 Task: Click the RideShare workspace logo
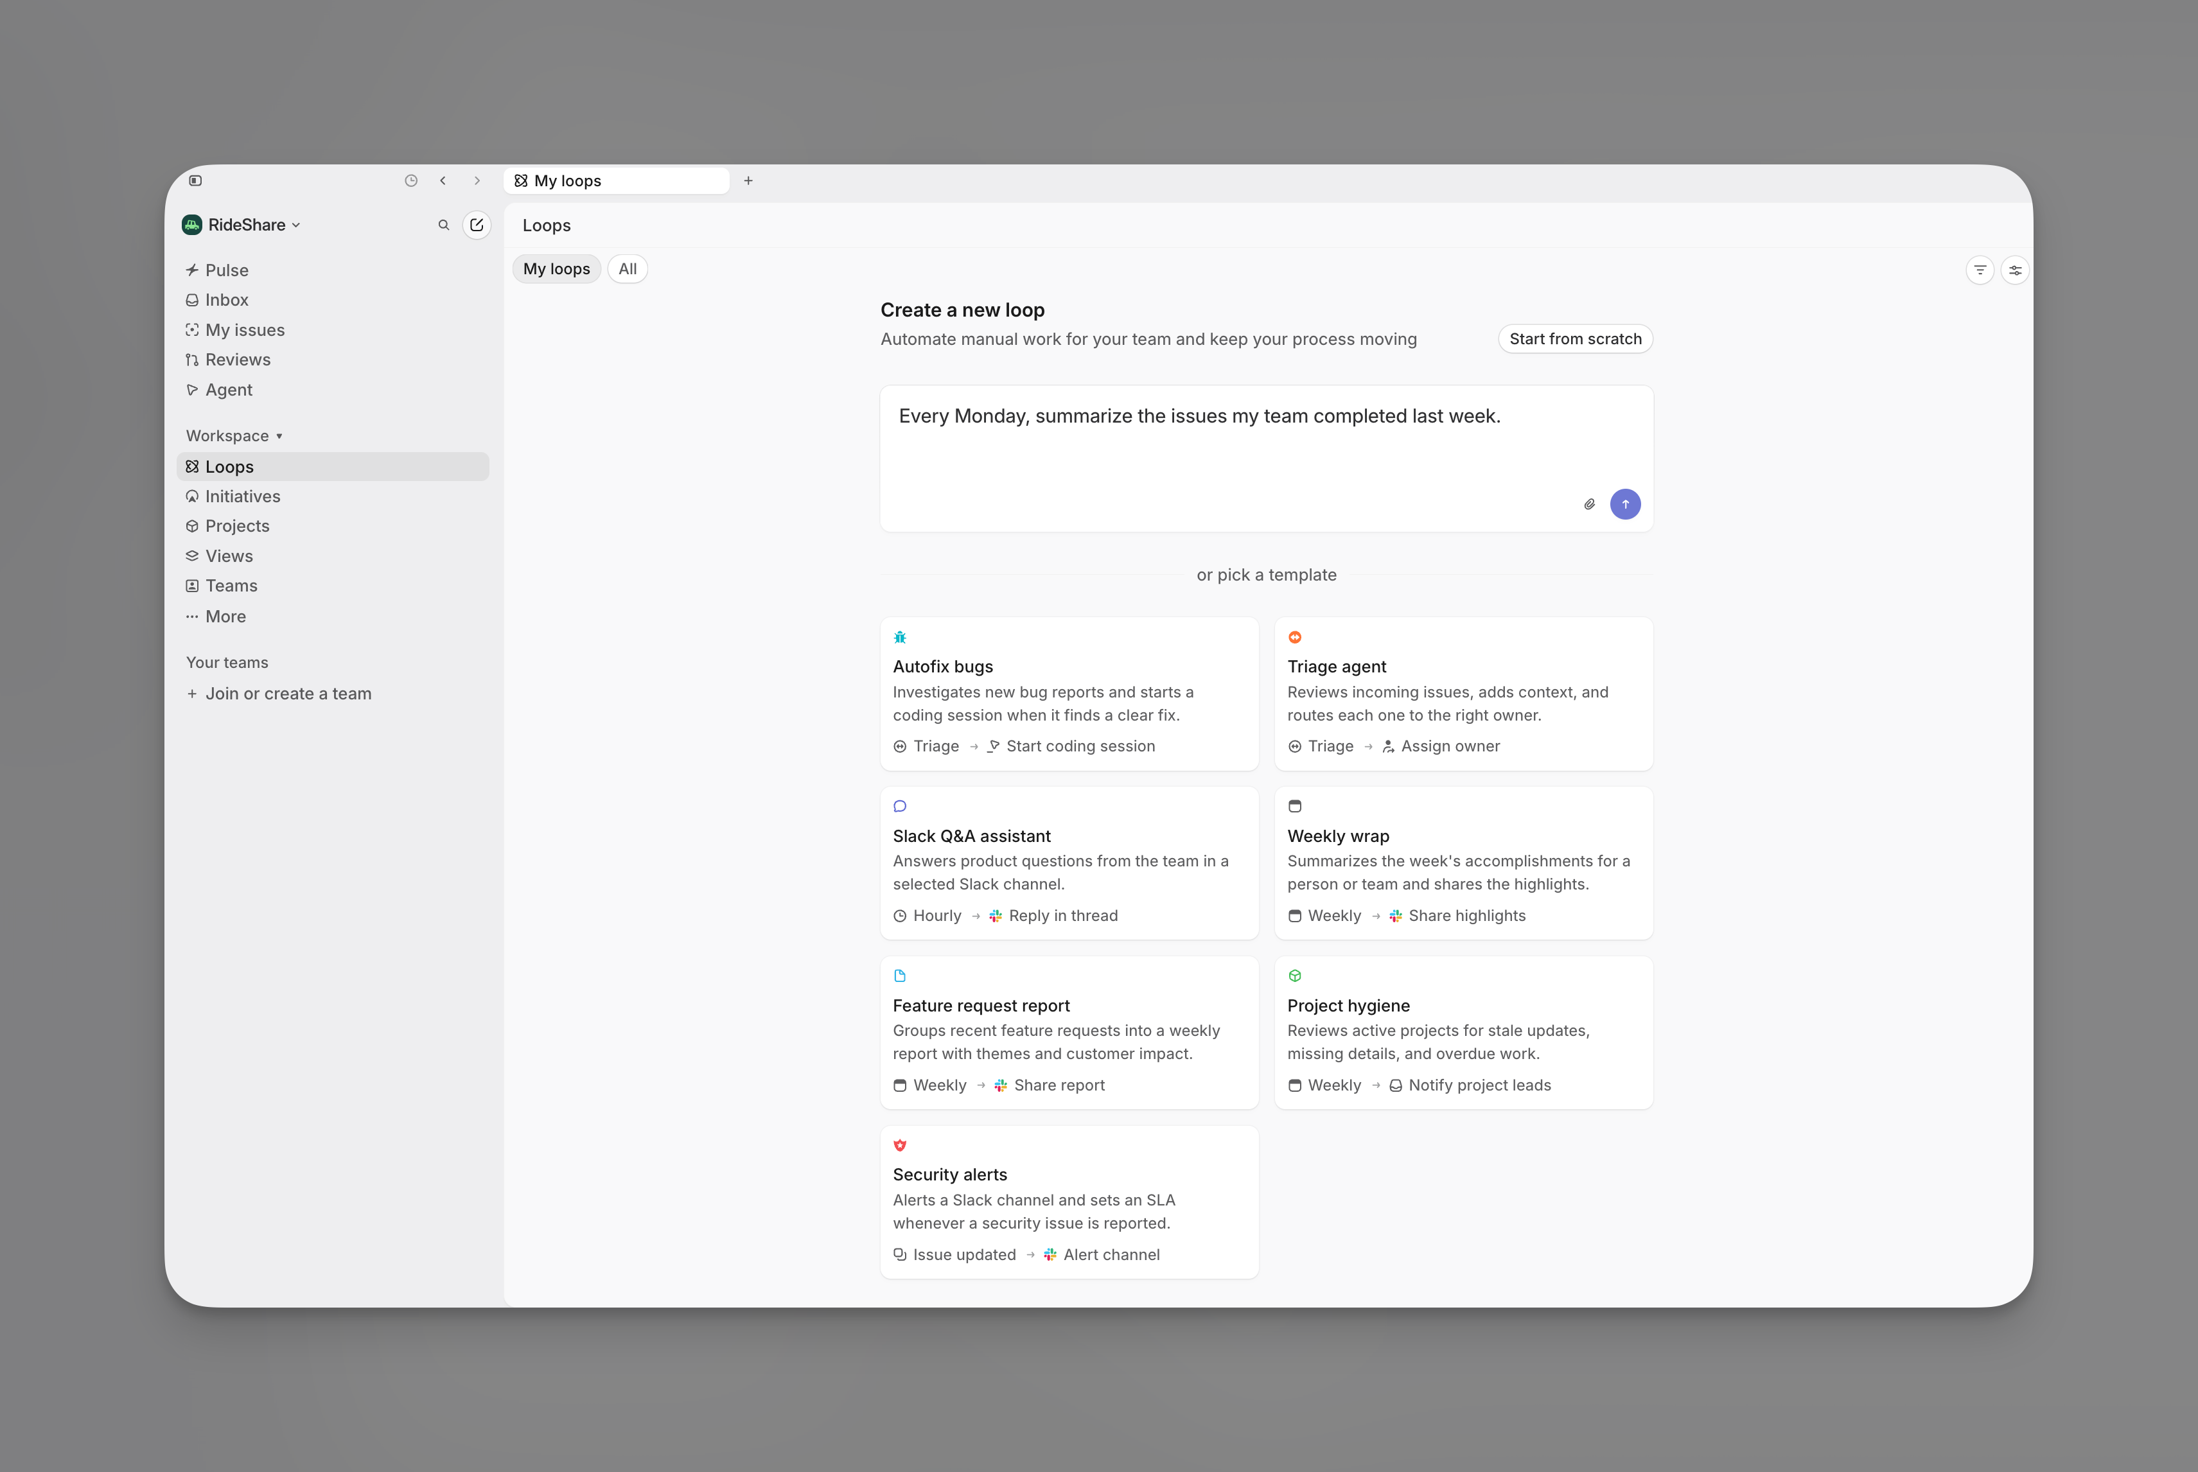193,224
